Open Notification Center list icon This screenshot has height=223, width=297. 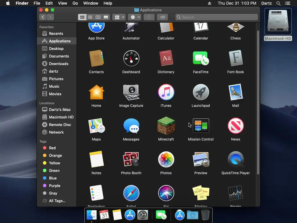[288, 3]
